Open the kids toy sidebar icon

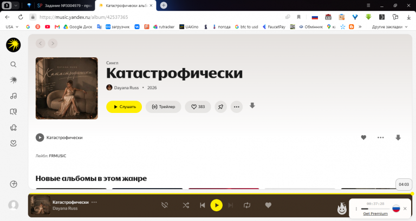[x=13, y=128]
